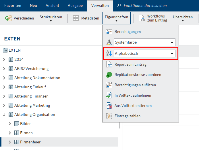Click the Verschieben move icon
Screen dimensions: 199x150
pos(8,18)
